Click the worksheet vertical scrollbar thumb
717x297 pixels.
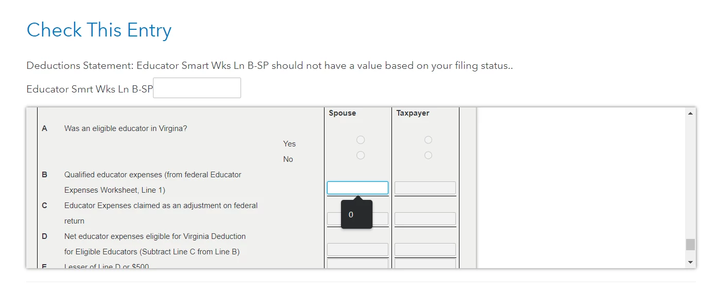691,245
